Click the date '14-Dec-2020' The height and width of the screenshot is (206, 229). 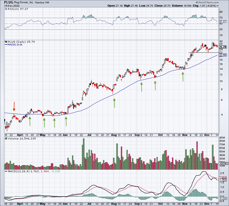pos(12,6)
